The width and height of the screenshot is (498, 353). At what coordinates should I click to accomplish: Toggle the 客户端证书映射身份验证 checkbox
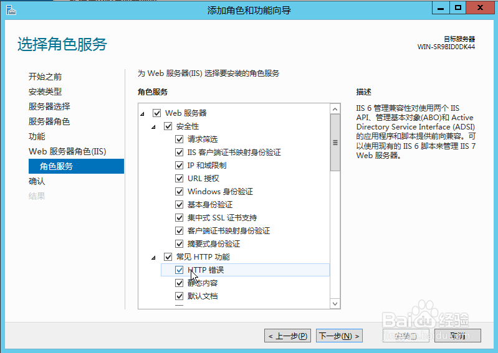179,230
